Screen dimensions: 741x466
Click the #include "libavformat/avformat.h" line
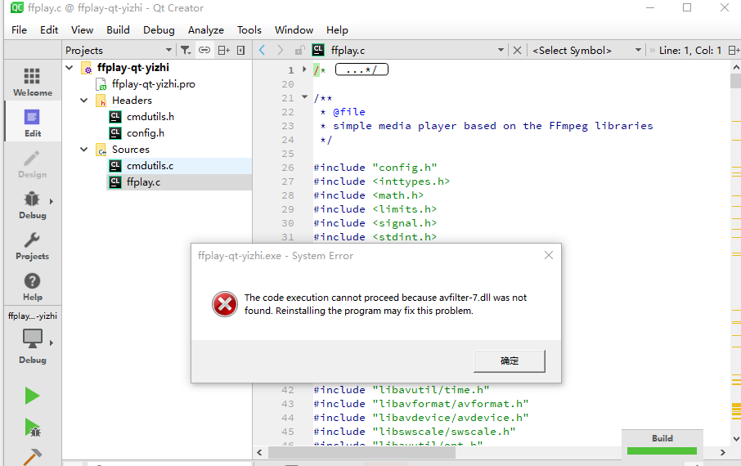[x=421, y=404]
